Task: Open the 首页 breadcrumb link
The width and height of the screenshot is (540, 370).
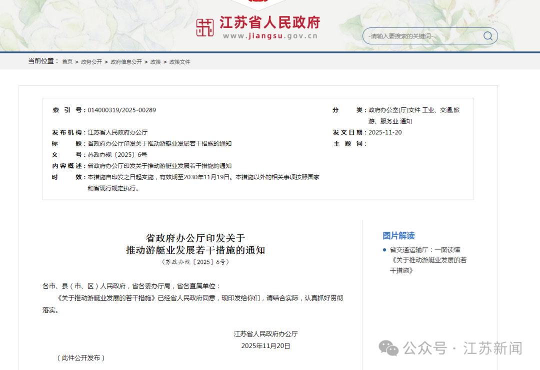Action: click(68, 61)
